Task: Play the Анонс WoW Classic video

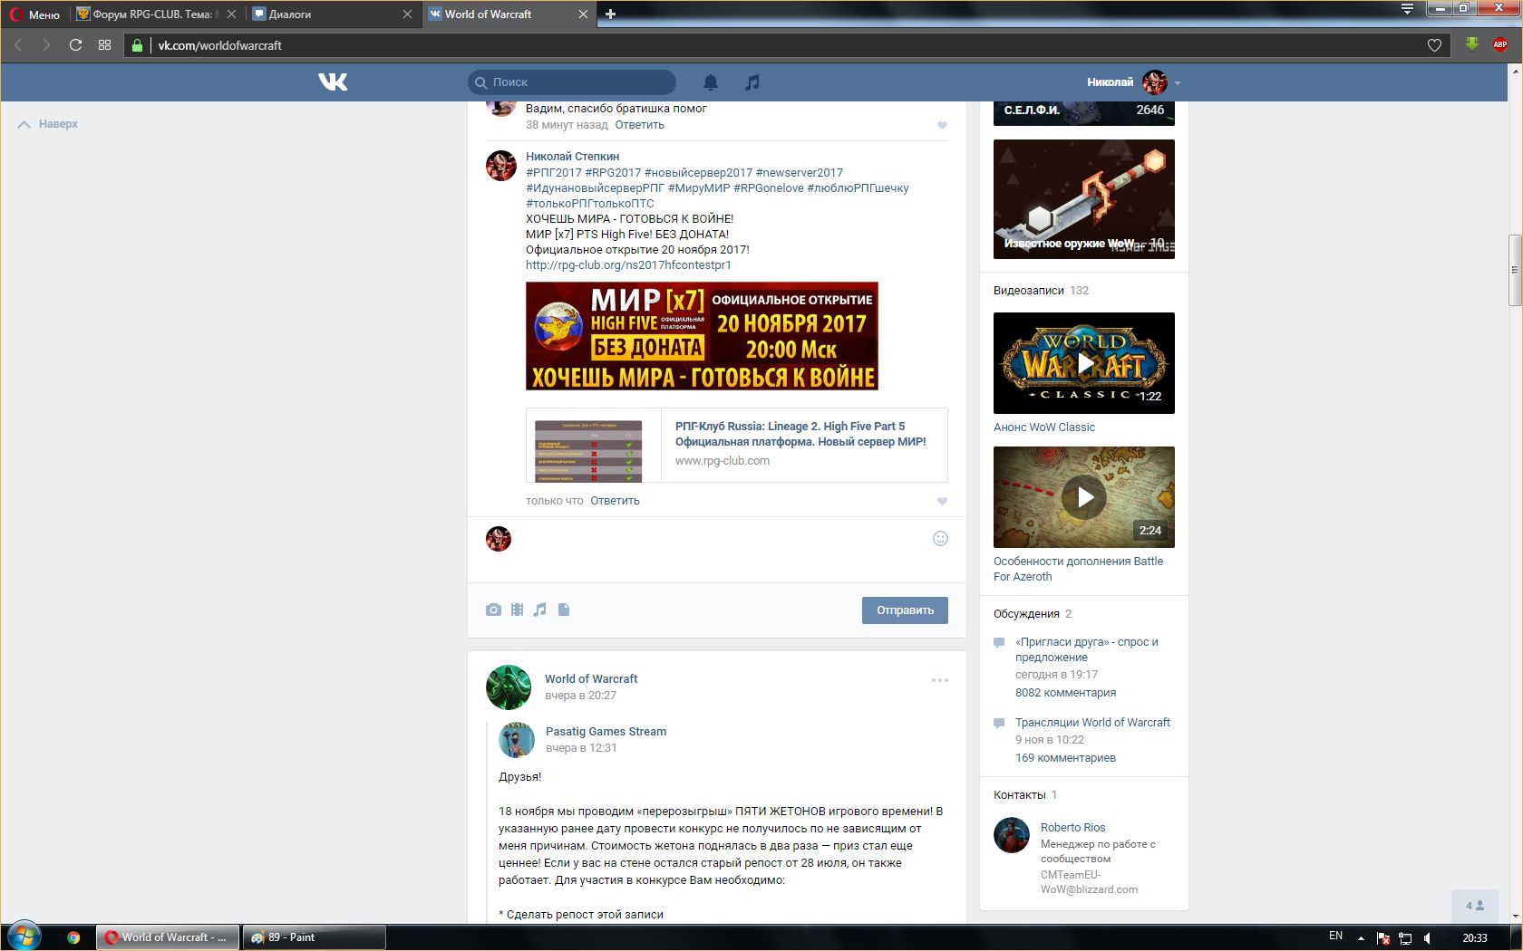Action: tap(1084, 363)
